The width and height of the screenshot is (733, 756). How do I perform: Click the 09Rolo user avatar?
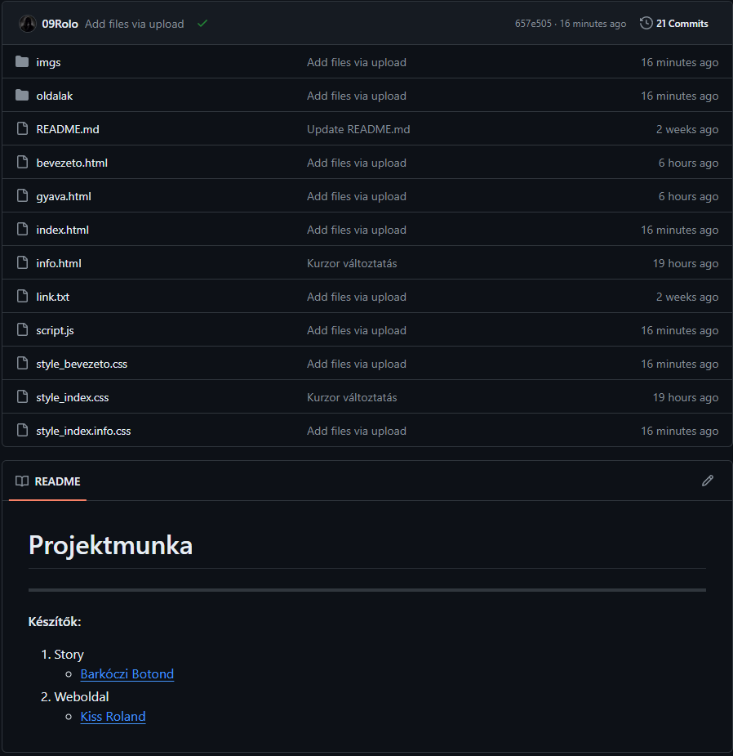click(28, 24)
